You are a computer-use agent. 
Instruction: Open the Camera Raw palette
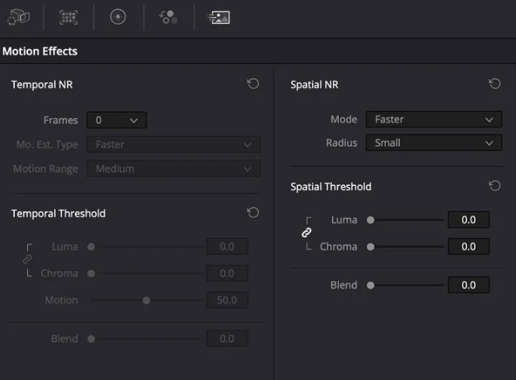19,17
